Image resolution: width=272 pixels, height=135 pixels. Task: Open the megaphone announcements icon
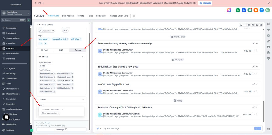[250, 10]
